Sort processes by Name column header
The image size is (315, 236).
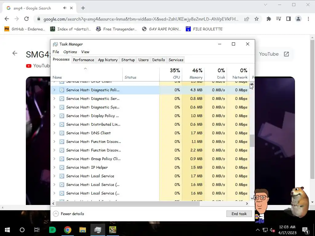coord(86,74)
